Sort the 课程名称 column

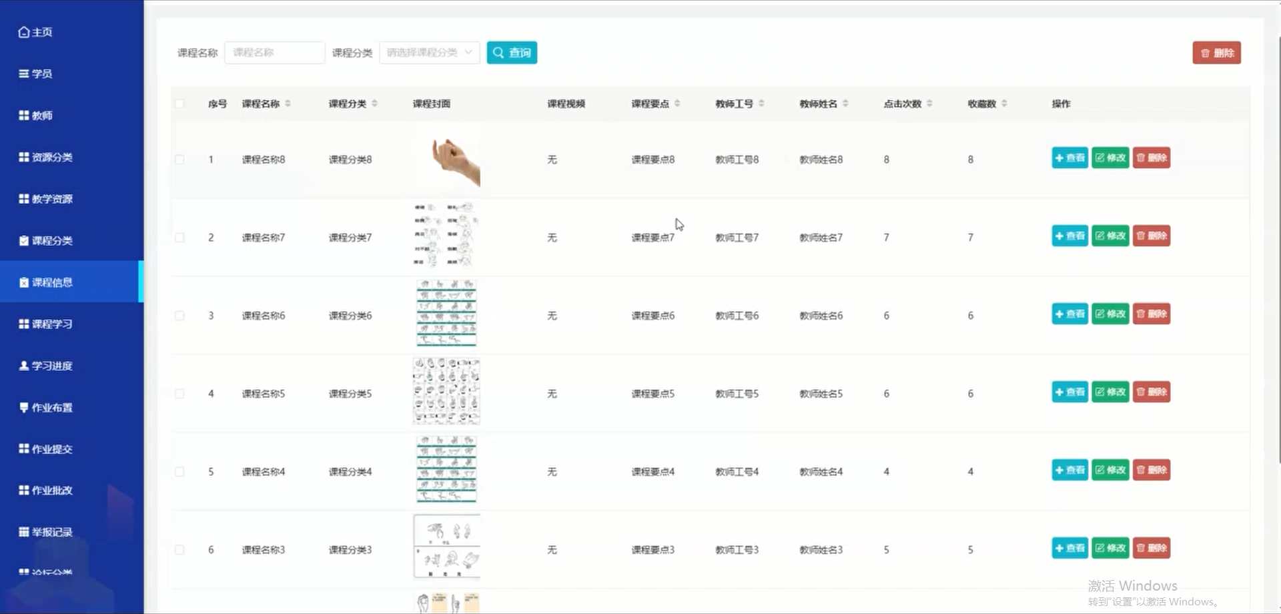[x=266, y=103]
